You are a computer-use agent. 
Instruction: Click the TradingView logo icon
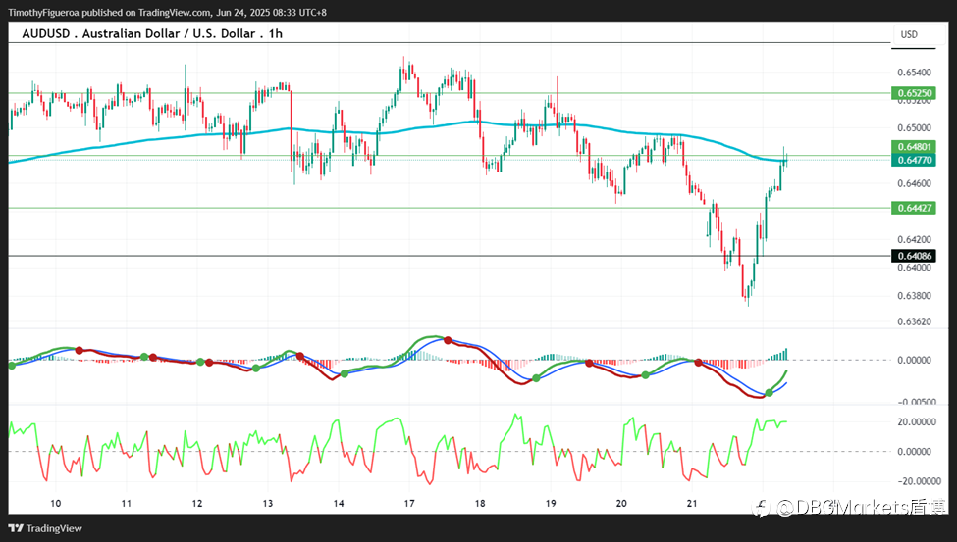point(16,528)
